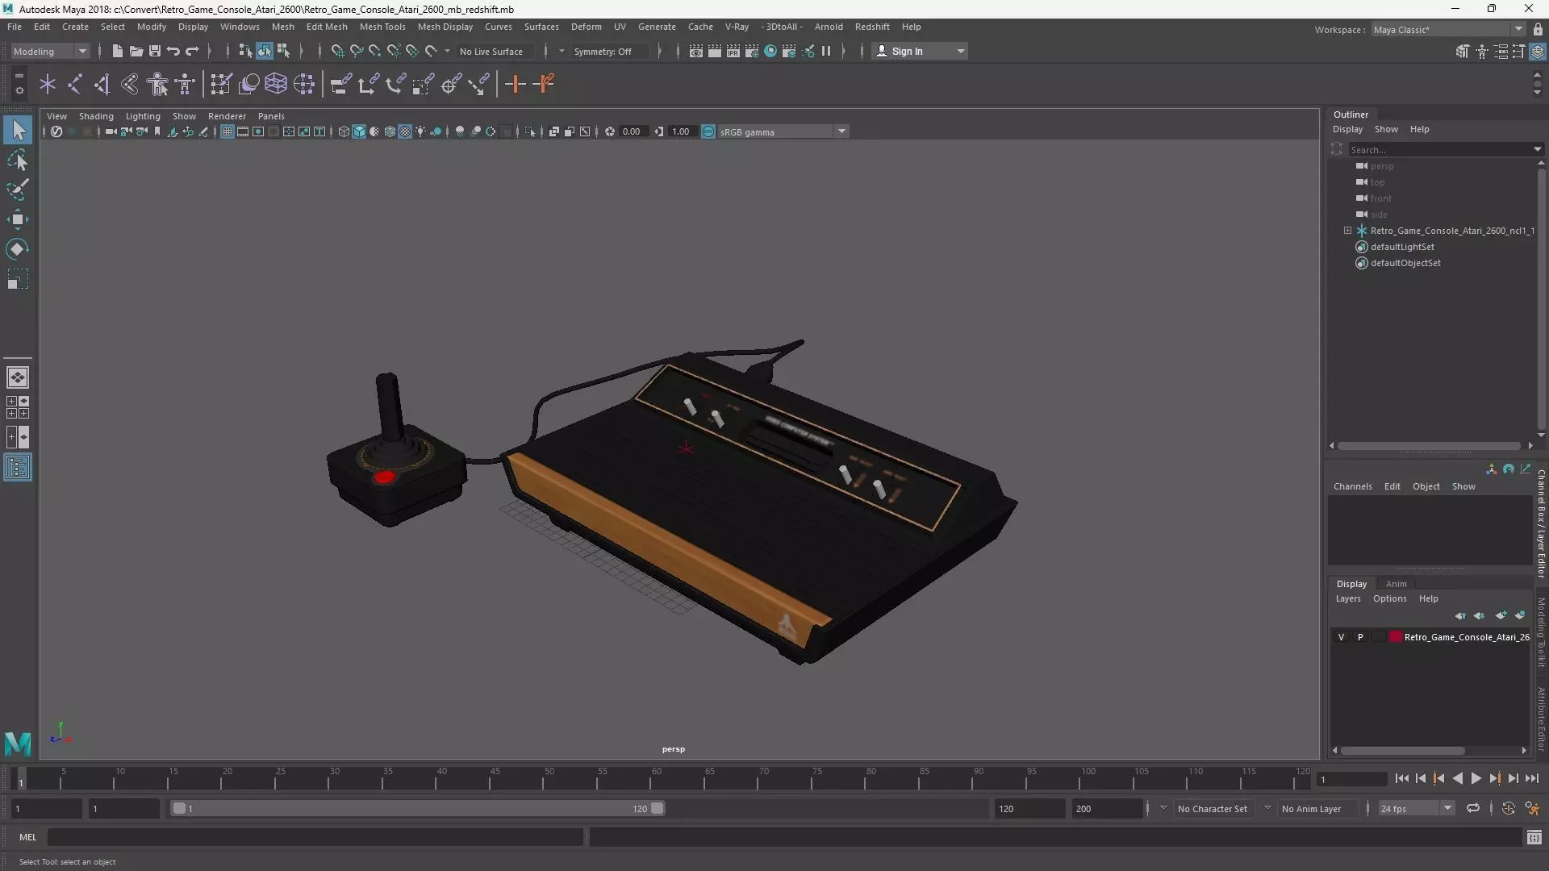Open the viewport Shading menu
The height and width of the screenshot is (871, 1549).
(96, 116)
